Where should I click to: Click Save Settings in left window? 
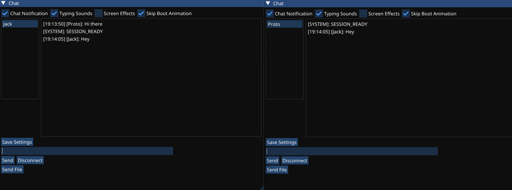point(17,142)
